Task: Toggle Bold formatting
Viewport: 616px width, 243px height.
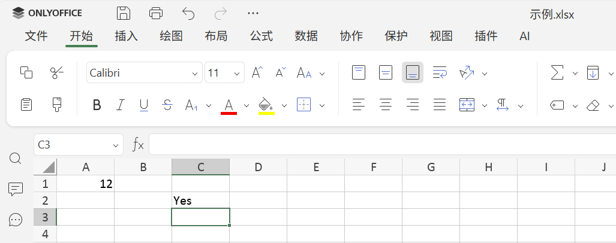Action: [x=97, y=105]
